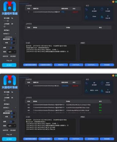Click the rocket status icon in upper window
The width and height of the screenshot is (117, 142).
tap(86, 17)
